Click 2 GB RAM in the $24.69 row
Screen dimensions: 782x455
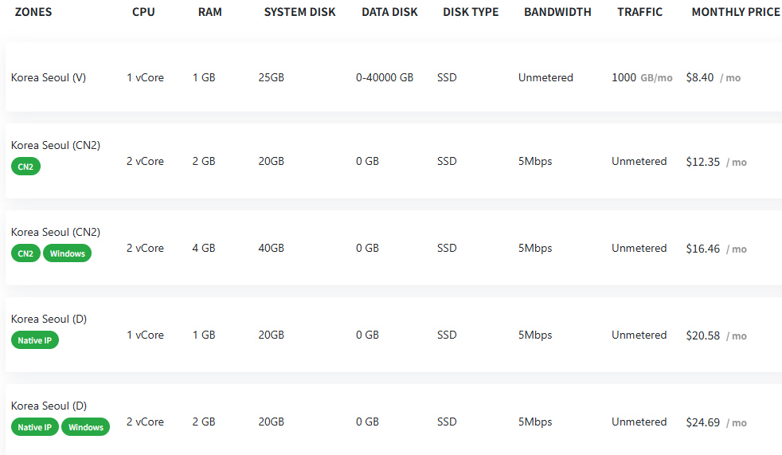(204, 422)
